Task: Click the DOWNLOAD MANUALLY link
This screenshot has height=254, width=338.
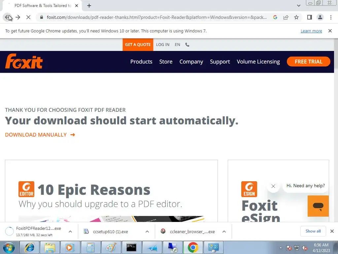Action: tap(40, 135)
